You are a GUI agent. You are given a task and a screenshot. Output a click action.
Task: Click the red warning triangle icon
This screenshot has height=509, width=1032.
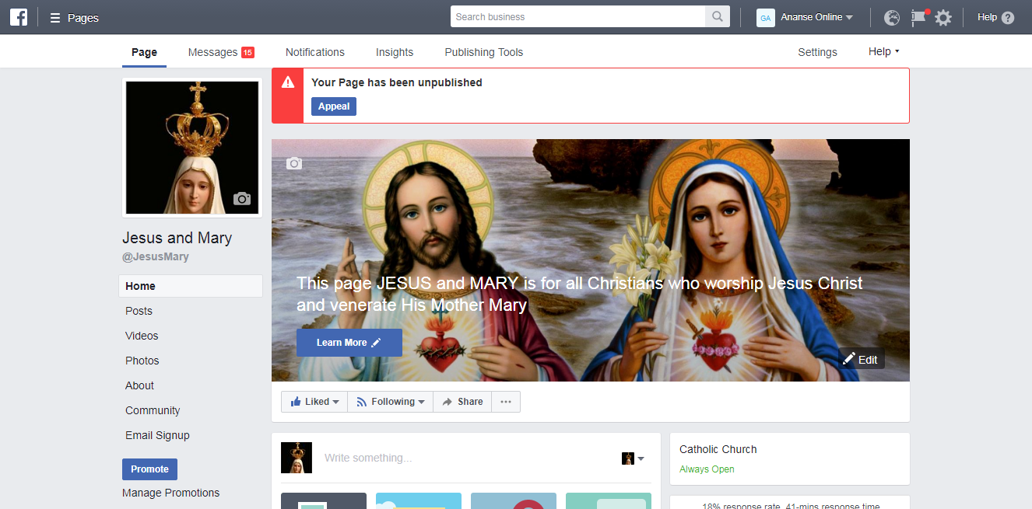click(288, 82)
